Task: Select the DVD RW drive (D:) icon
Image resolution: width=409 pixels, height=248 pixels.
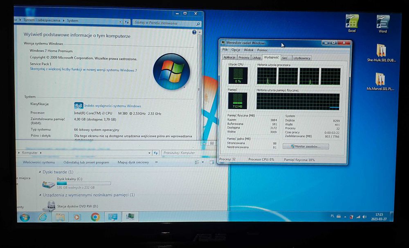Action: click(x=49, y=206)
